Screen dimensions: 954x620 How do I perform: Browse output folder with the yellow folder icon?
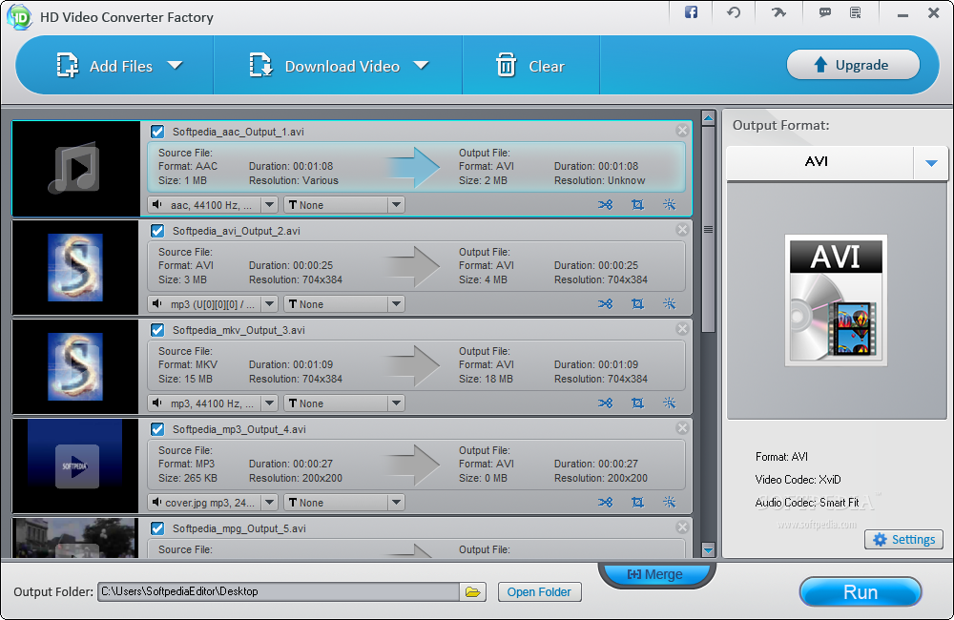point(473,591)
